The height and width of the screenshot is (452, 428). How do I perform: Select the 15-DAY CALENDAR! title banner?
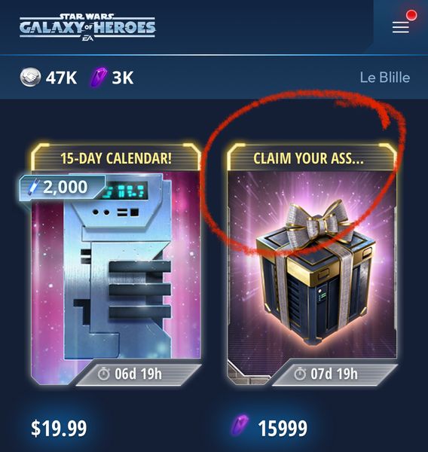pyautogui.click(x=116, y=158)
